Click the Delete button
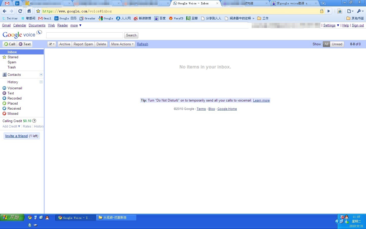This screenshot has width=366, height=229. tap(101, 44)
